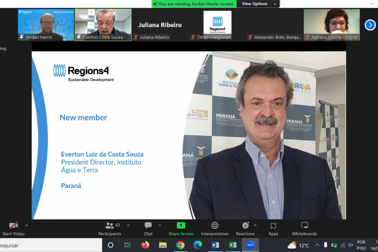This screenshot has height=252, width=378.
Task: Expand the video options arrow beside Start Video
Action: tap(26, 225)
